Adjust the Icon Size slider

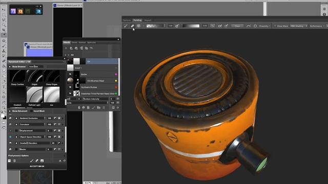pyautogui.click(x=36, y=66)
